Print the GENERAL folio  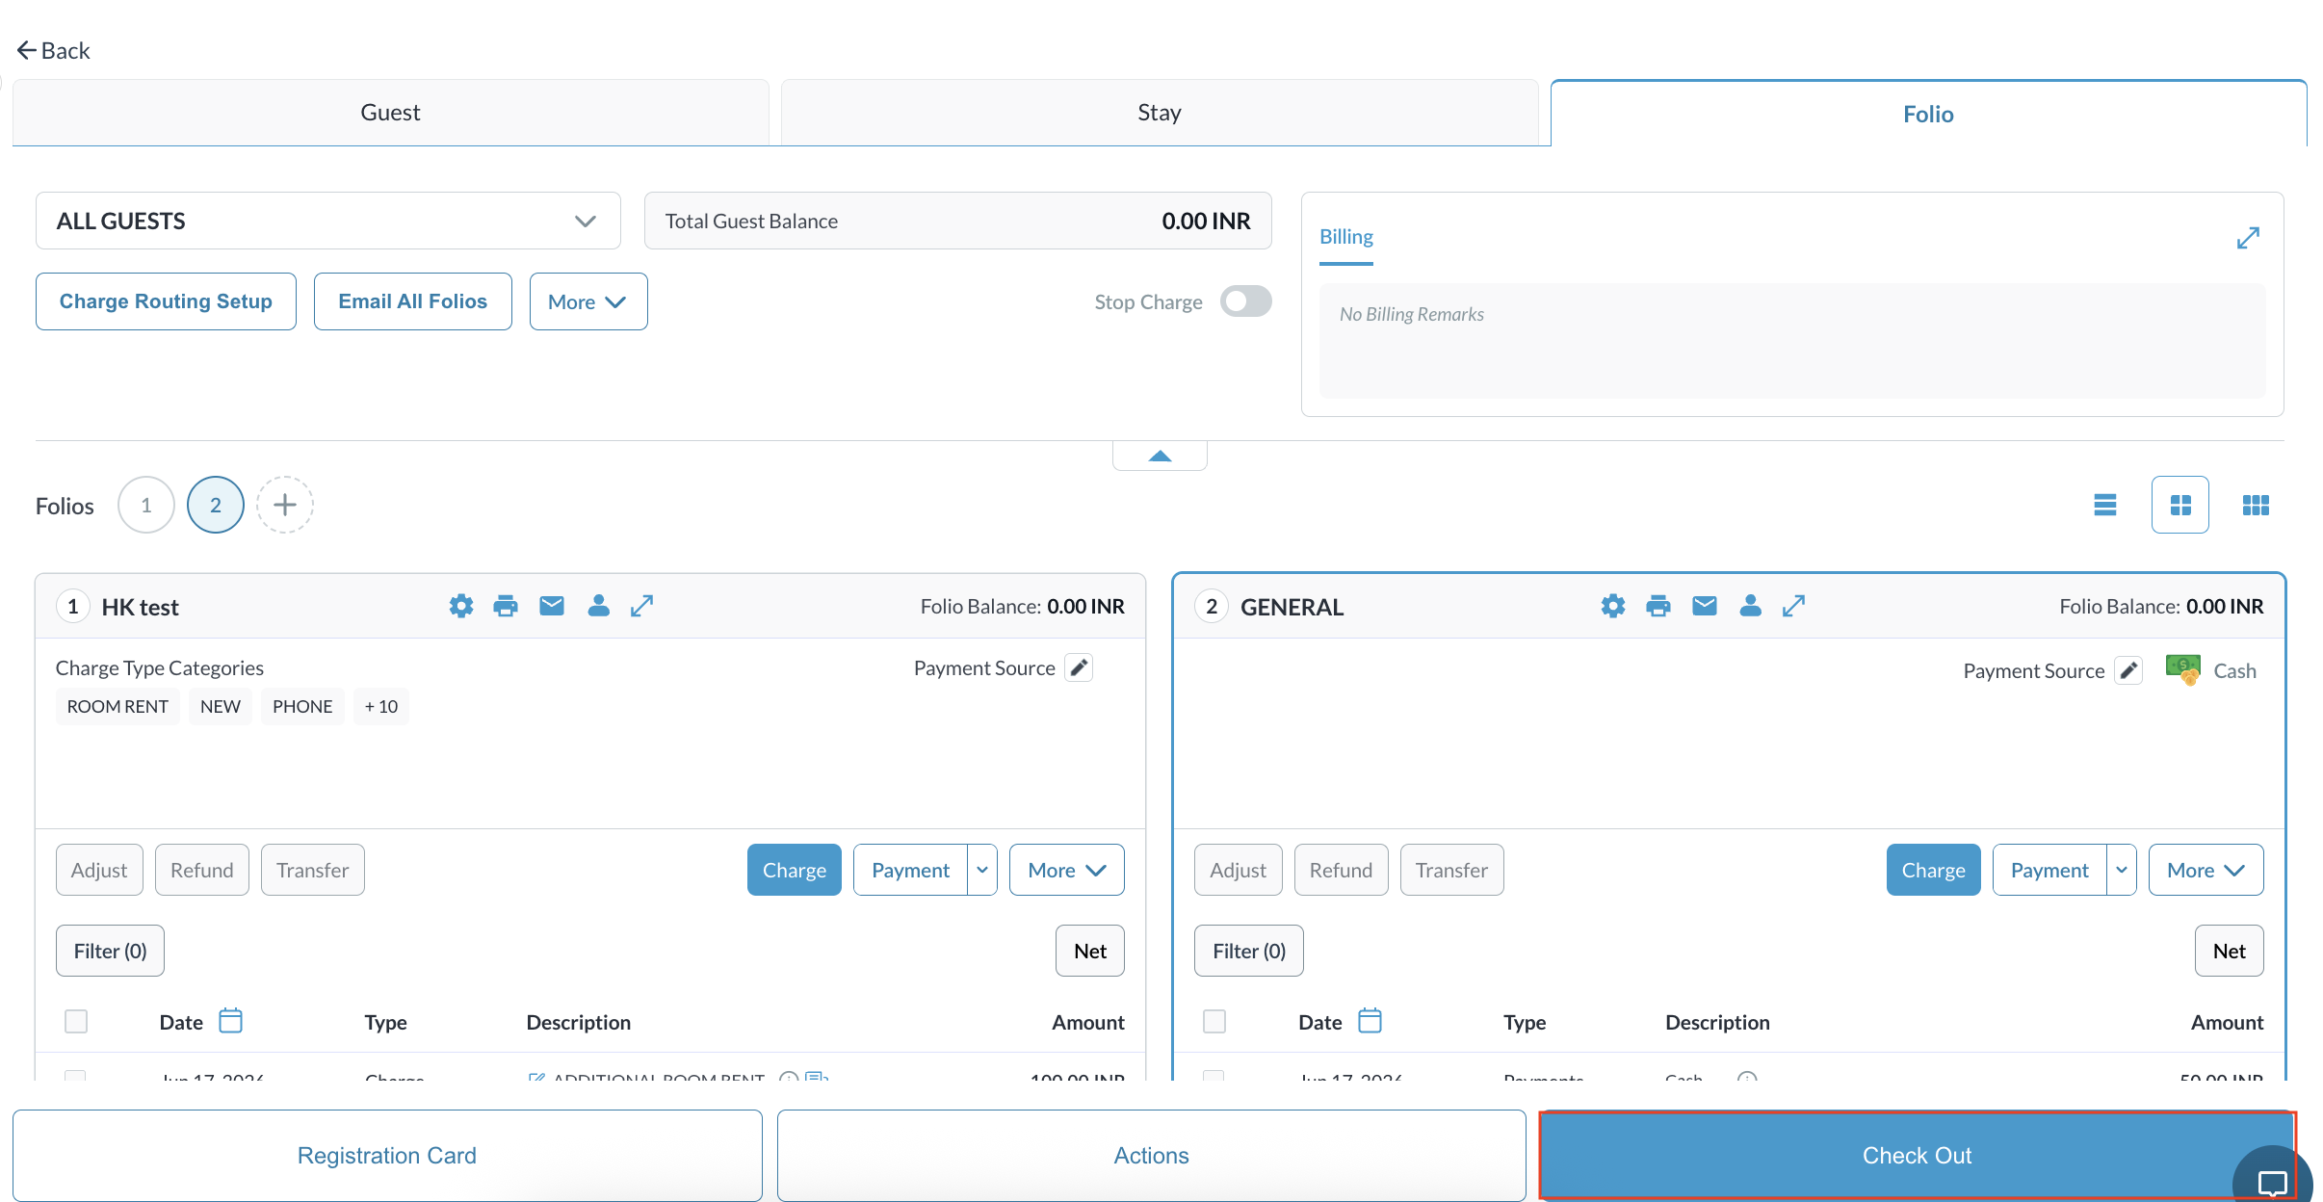pyautogui.click(x=1658, y=606)
